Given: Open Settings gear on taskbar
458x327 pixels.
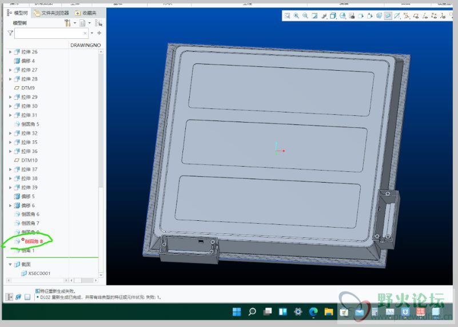Looking at the screenshot, I should point(298,312).
